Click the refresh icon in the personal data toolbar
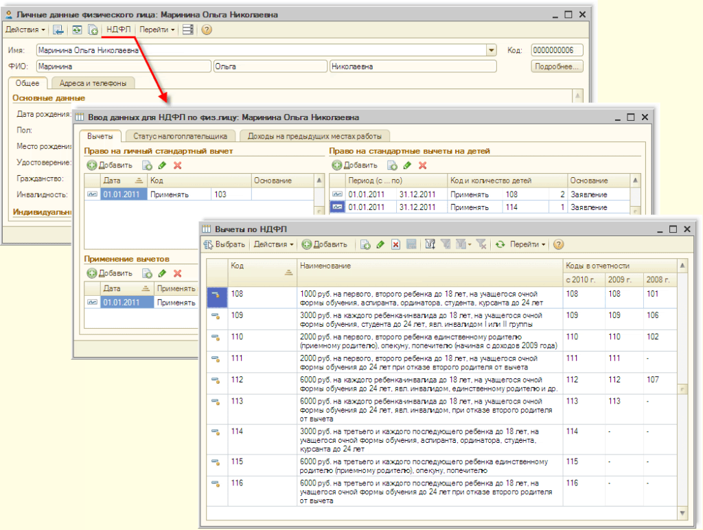 77,30
